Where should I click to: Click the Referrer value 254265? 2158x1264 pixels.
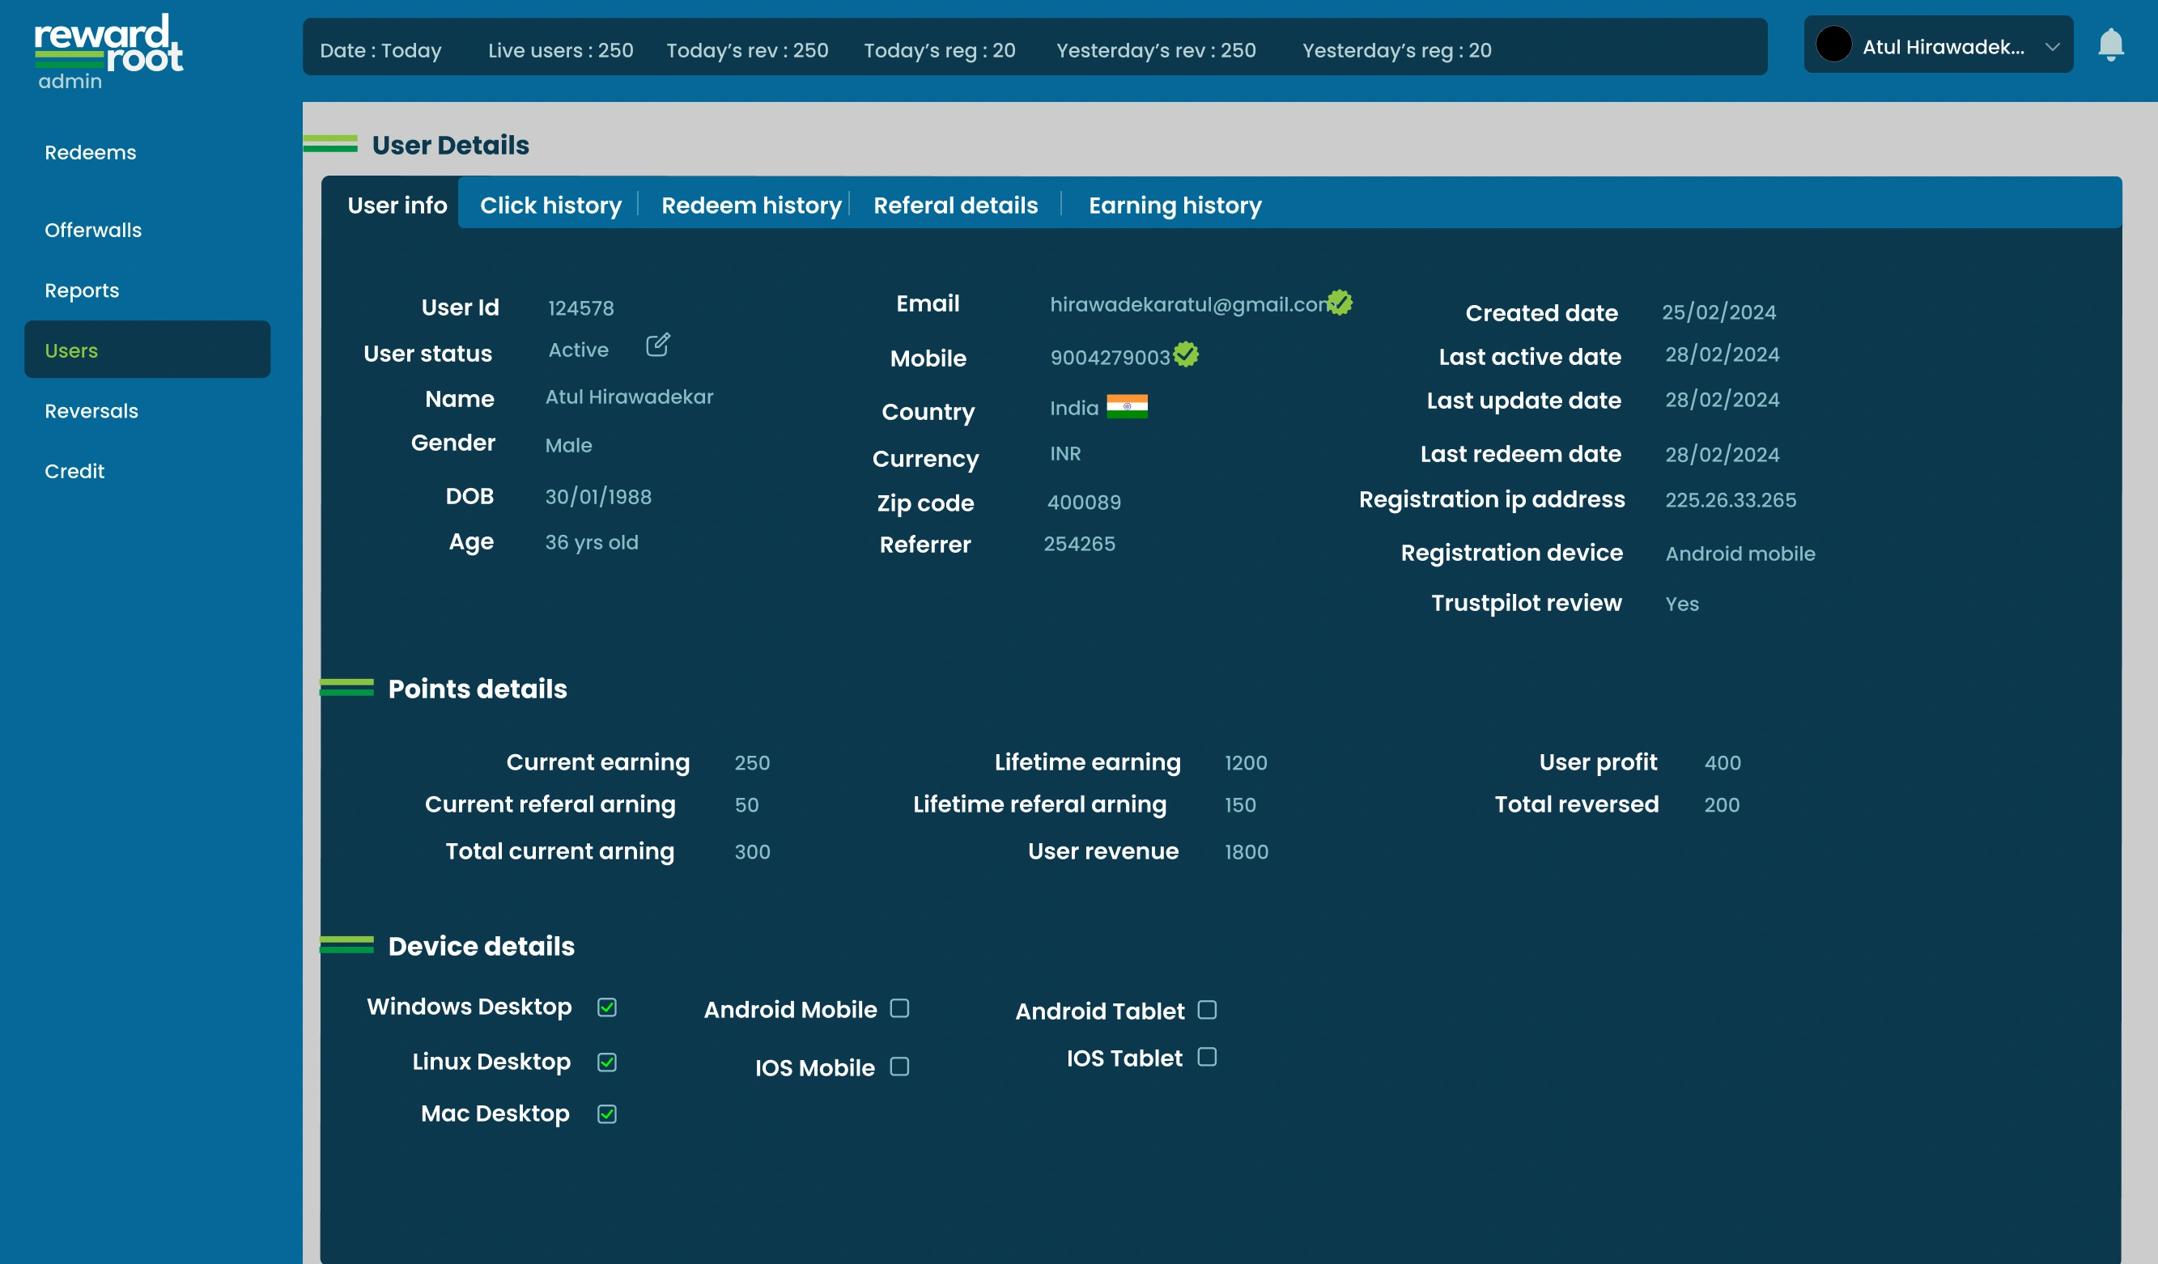pyautogui.click(x=1080, y=544)
